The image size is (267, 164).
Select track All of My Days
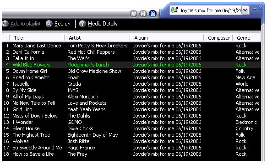28,97
